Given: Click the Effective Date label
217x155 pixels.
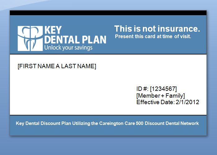Looking at the screenshot, I should tap(156, 102).
